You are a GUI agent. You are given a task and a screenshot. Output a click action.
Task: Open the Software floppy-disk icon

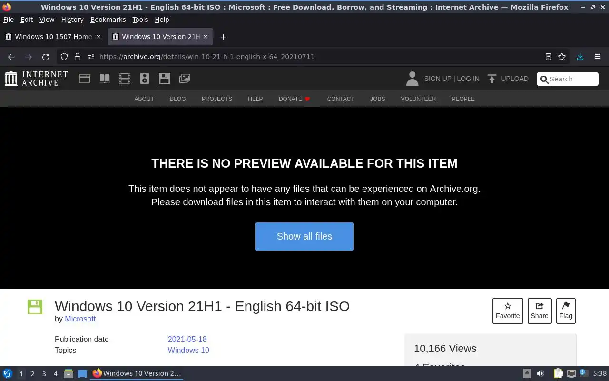[165, 79]
